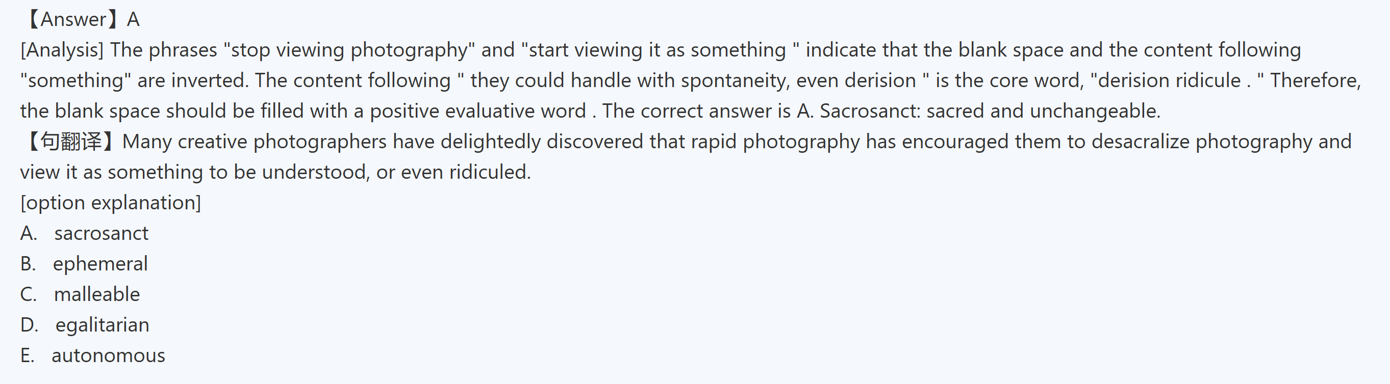The height and width of the screenshot is (384, 1390).
Task: Select the option "autonomous"
Action: coord(108,355)
